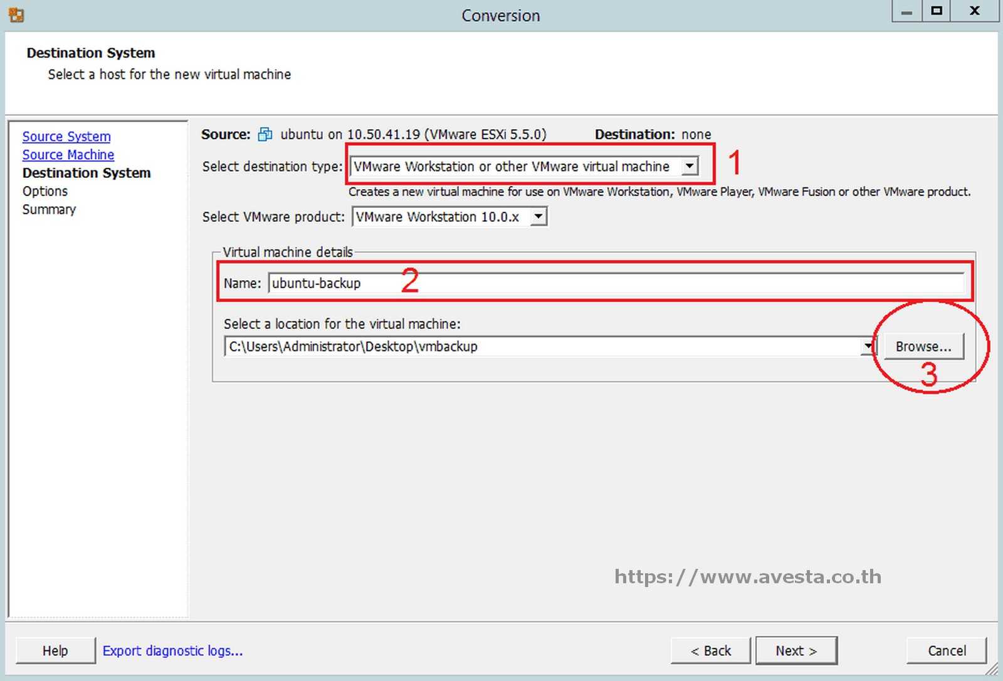Click the virtual machine icon beside the ubuntu source
1003x681 pixels.
[x=265, y=134]
